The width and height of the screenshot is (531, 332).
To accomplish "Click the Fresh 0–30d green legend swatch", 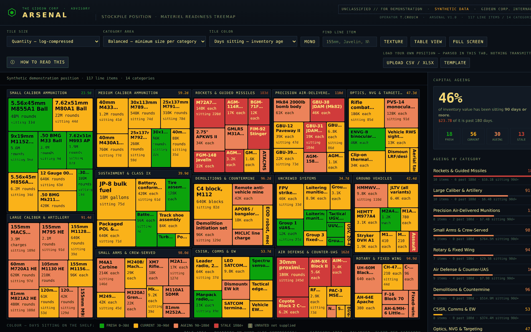I will click(102, 325).
